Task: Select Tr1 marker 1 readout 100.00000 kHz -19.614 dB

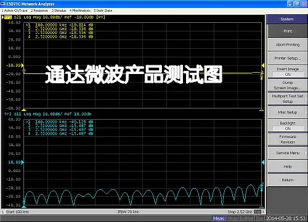Action: click(59, 25)
